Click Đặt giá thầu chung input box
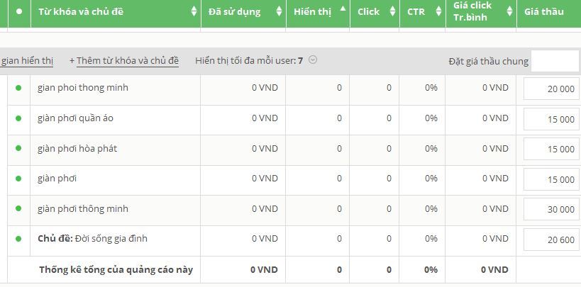581x287 pixels. pos(555,61)
